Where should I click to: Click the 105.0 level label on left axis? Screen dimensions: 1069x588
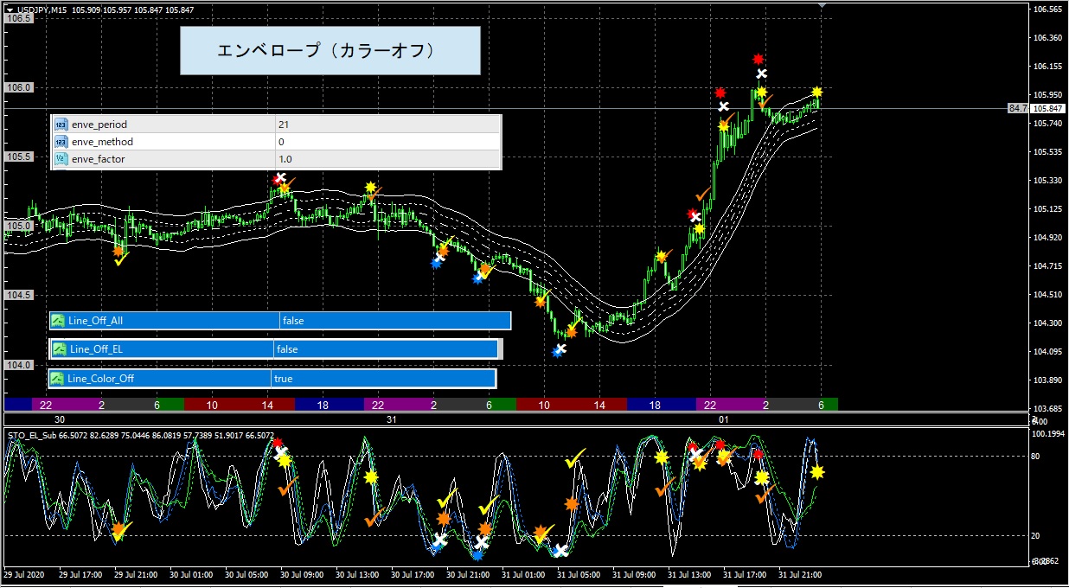pos(20,226)
